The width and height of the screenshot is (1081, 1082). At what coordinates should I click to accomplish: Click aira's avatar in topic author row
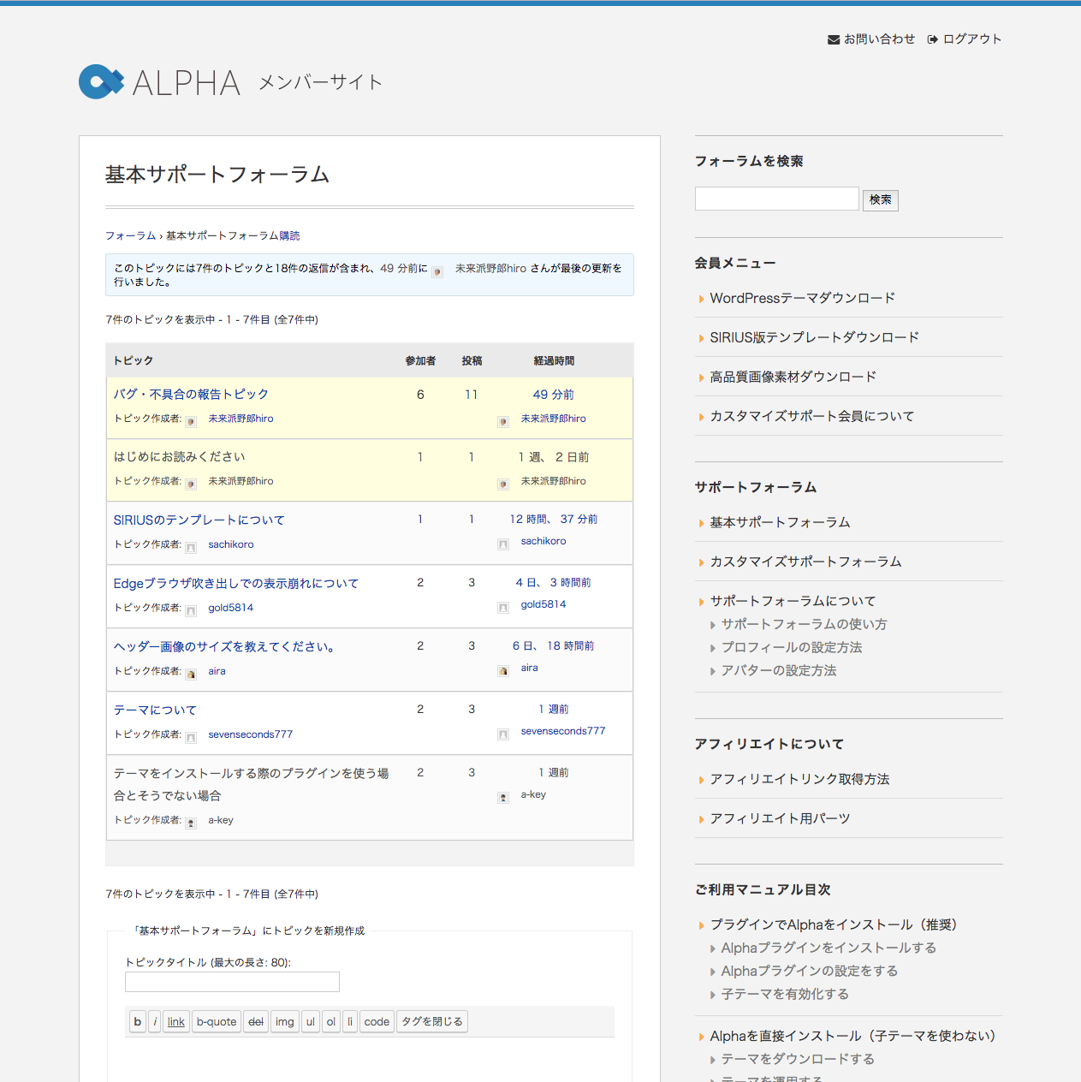click(x=191, y=674)
